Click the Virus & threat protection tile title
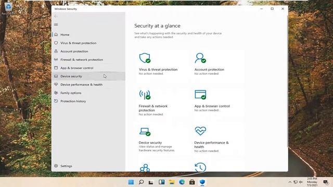Screen dimensions: 333x187 coord(158,70)
